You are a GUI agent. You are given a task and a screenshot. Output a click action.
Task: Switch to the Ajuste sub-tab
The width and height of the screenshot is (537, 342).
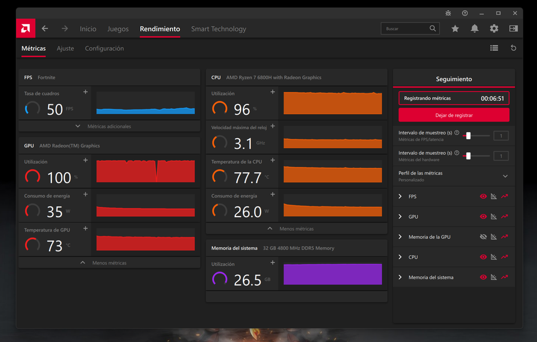pyautogui.click(x=66, y=48)
